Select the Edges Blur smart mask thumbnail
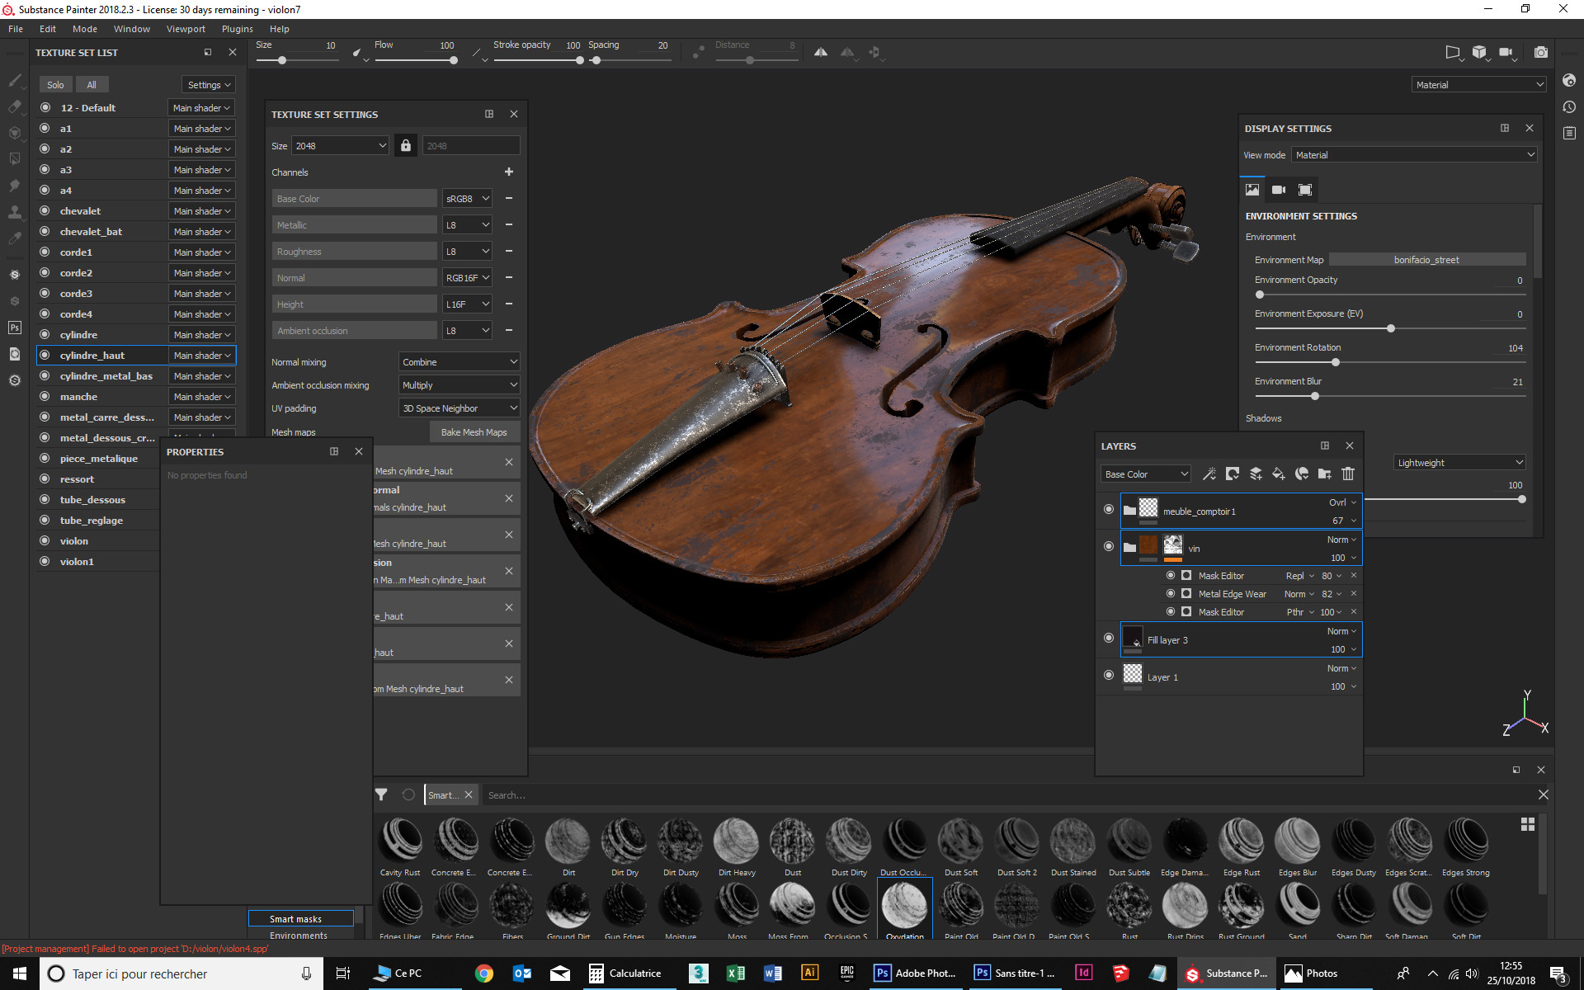The height and width of the screenshot is (990, 1584). [1298, 846]
